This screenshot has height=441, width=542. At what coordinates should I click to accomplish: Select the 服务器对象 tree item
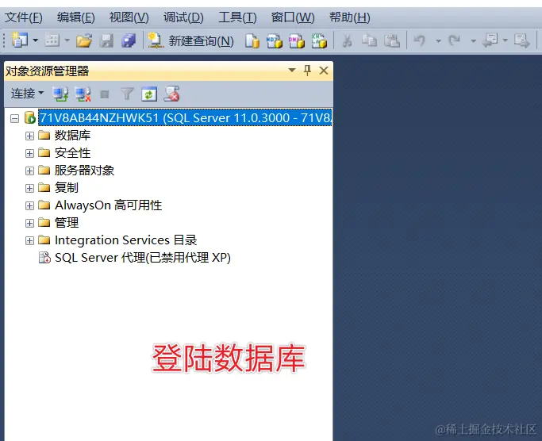84,170
